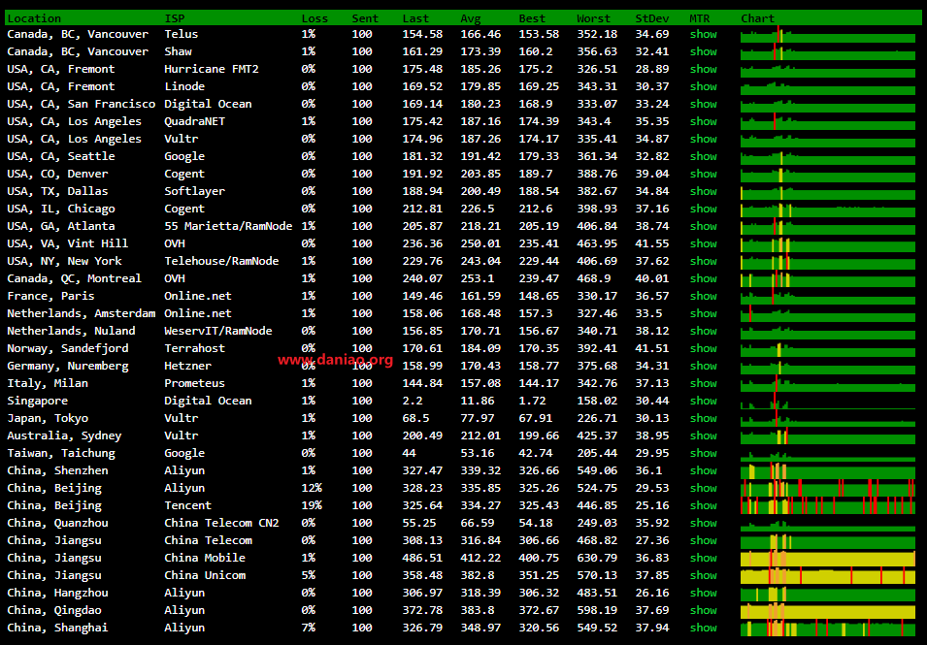Open the Qingdao Aliyun latency chart
This screenshot has height=645, width=927.
pyautogui.click(x=828, y=610)
